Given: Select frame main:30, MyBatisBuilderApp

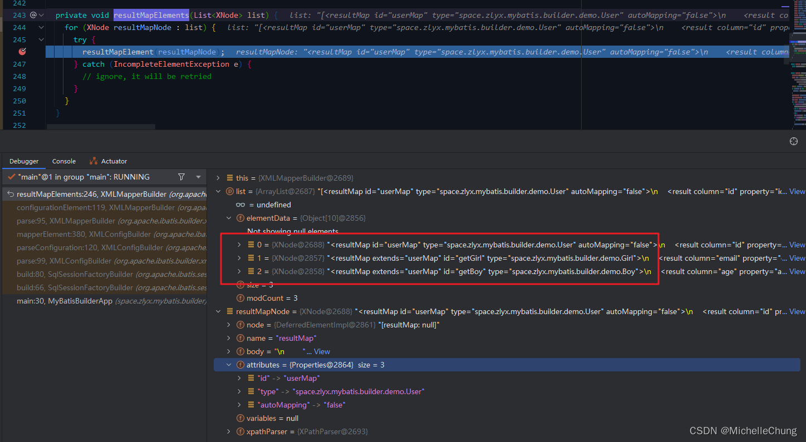Looking at the screenshot, I should point(104,301).
